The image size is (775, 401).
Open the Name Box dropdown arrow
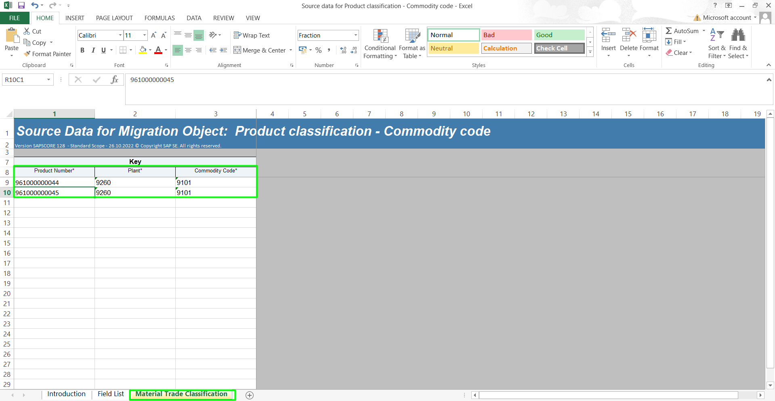[48, 80]
